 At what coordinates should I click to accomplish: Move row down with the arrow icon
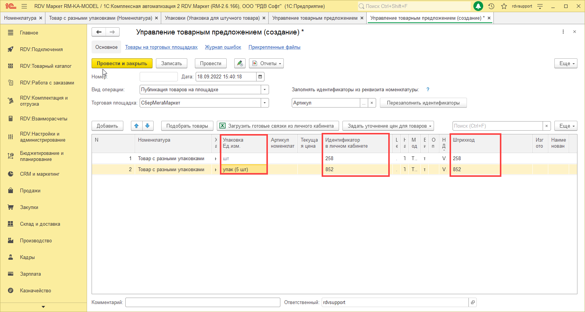148,126
